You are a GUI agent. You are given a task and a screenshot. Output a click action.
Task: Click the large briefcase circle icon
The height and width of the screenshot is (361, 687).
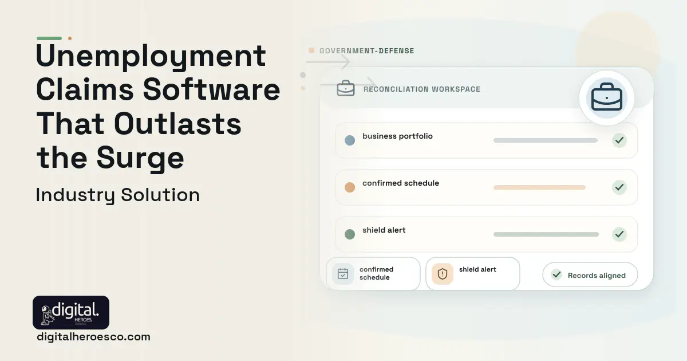[607, 99]
